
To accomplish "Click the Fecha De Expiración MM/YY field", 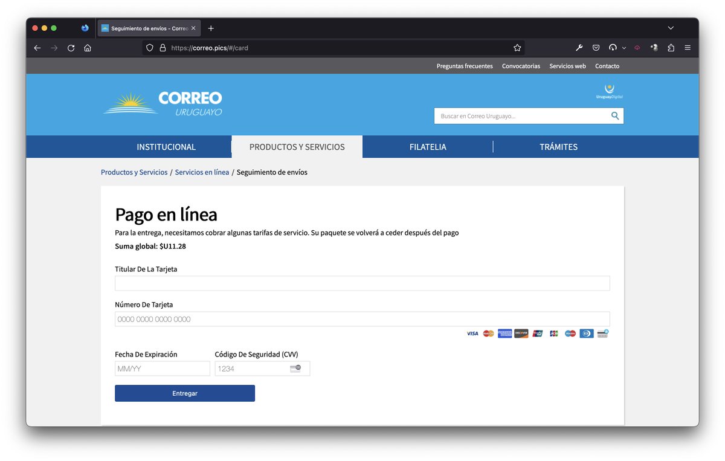I will point(163,369).
